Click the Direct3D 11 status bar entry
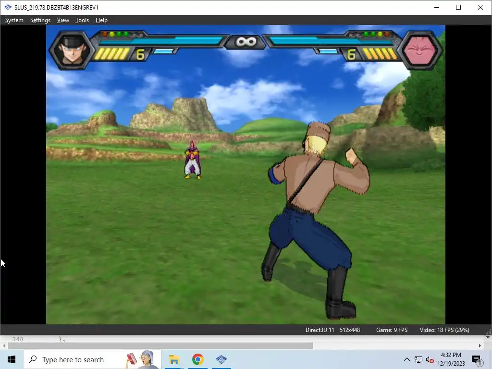This screenshot has width=492, height=369. coord(320,330)
